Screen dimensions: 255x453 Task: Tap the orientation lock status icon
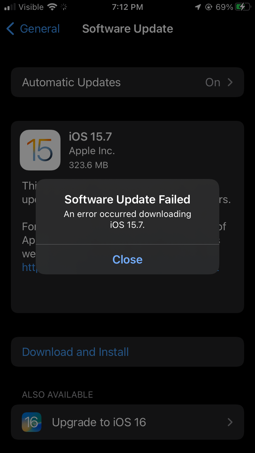pos(209,7)
